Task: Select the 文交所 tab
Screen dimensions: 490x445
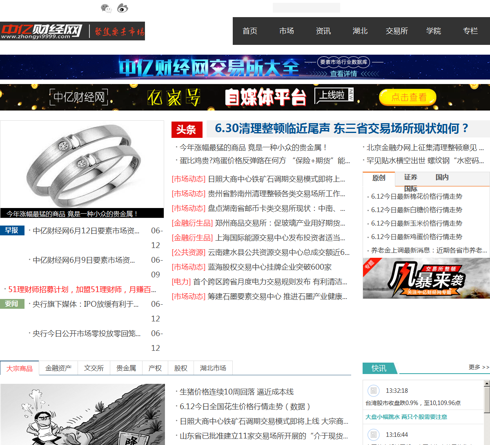Action: point(94,368)
